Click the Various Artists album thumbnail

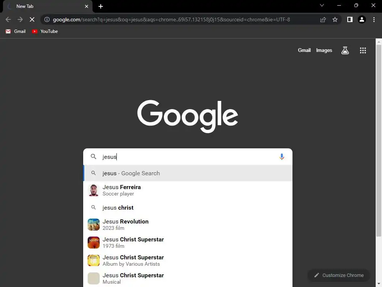coord(94,260)
